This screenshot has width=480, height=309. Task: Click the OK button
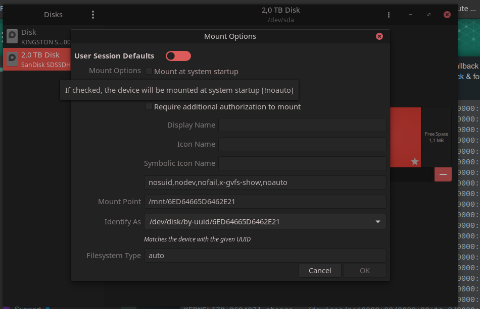pos(365,271)
